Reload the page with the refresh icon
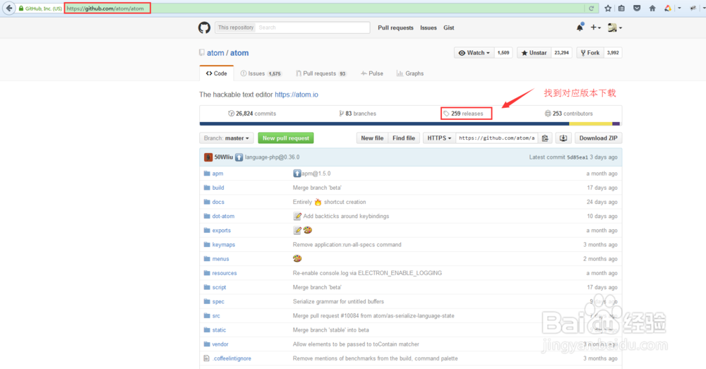Screen dimensions: 706x369 [x=591, y=8]
